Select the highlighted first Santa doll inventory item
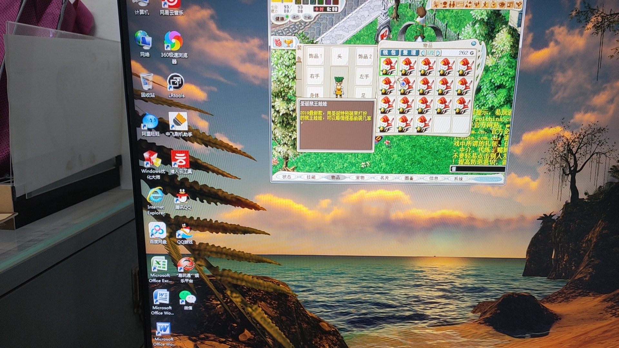This screenshot has height=348, width=619. 388,66
